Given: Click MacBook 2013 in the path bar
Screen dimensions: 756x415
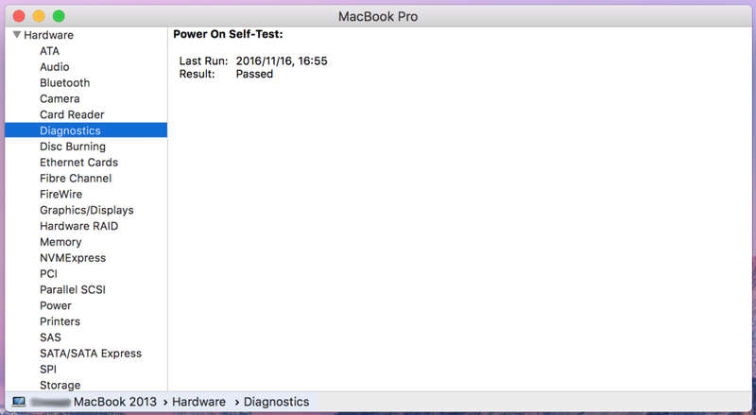Looking at the screenshot, I should 114,402.
